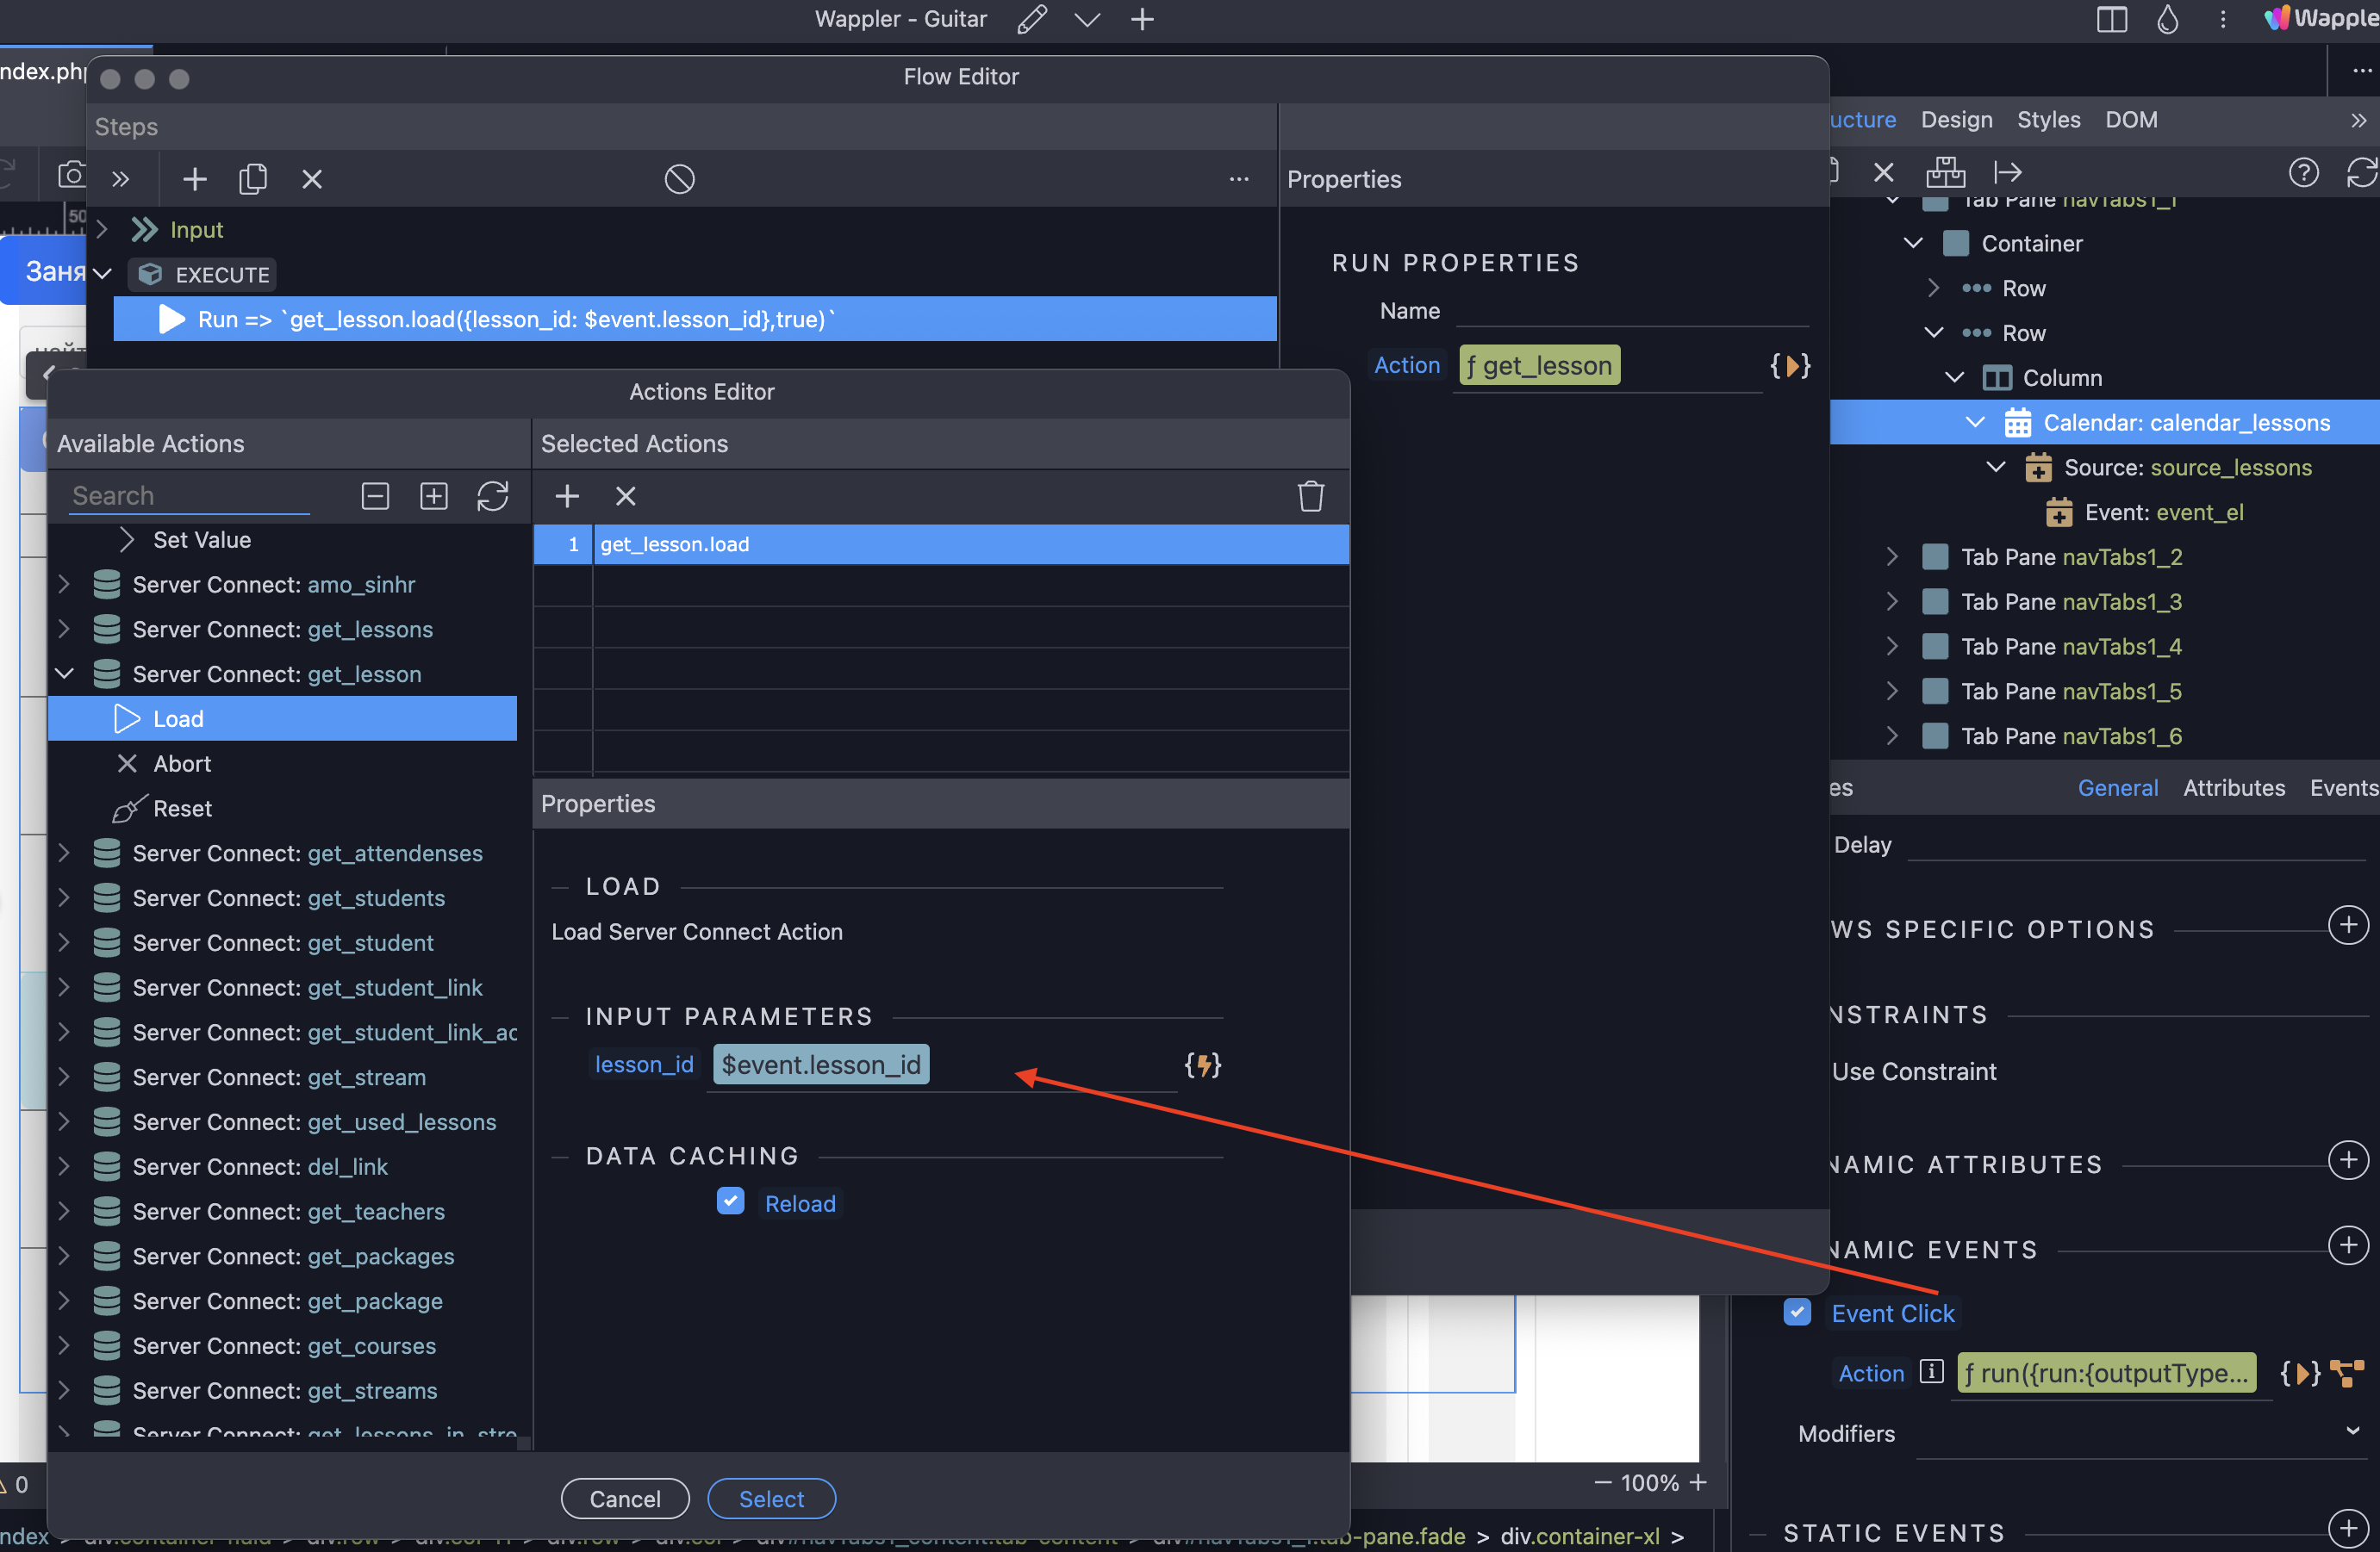Collapse all available actions with minus icon
The image size is (2380, 1552).
pyautogui.click(x=375, y=496)
